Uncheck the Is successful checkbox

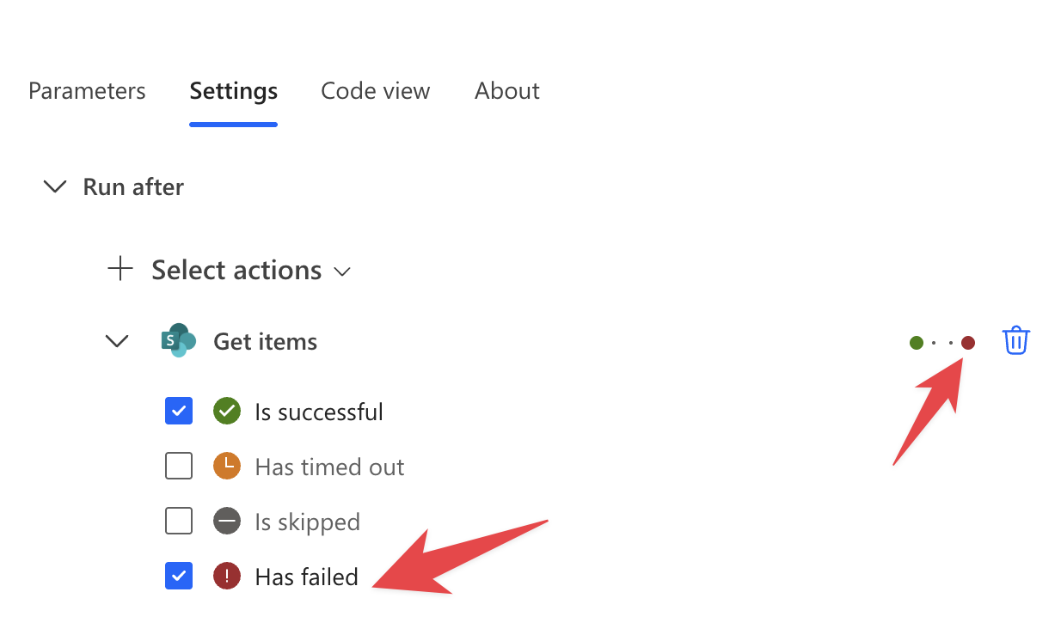pyautogui.click(x=179, y=412)
